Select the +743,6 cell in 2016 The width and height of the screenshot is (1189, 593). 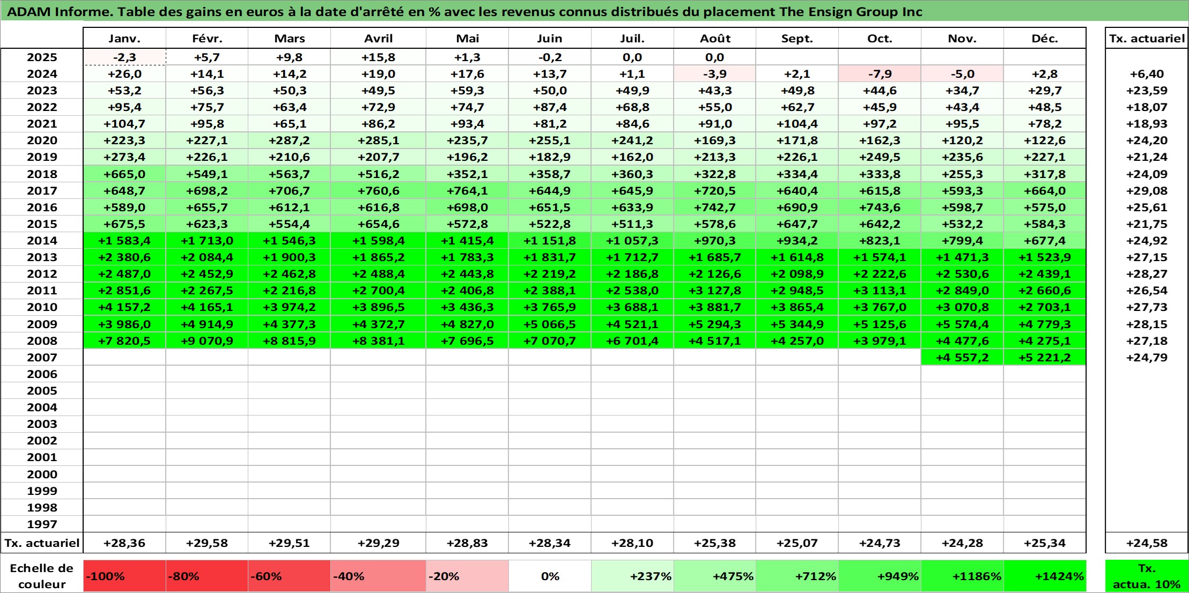click(880, 207)
